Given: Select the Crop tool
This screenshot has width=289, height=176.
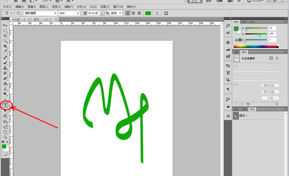Looking at the screenshot, I should tap(5, 46).
